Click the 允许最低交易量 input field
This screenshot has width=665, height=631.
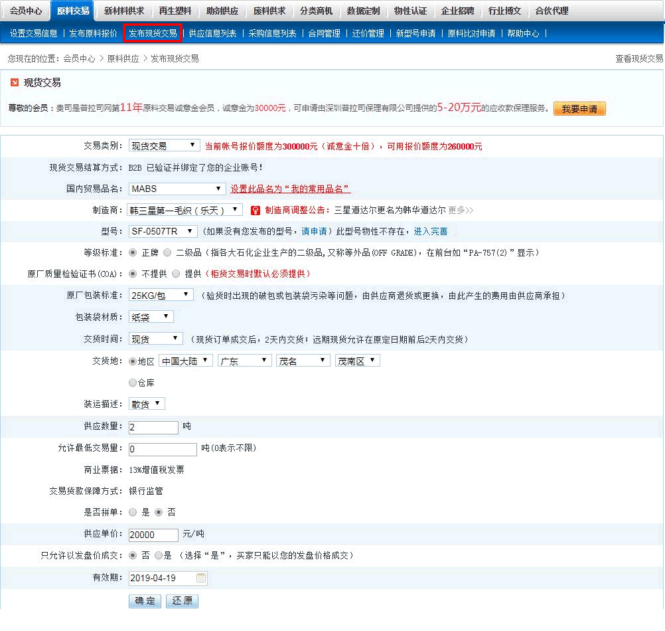(163, 449)
